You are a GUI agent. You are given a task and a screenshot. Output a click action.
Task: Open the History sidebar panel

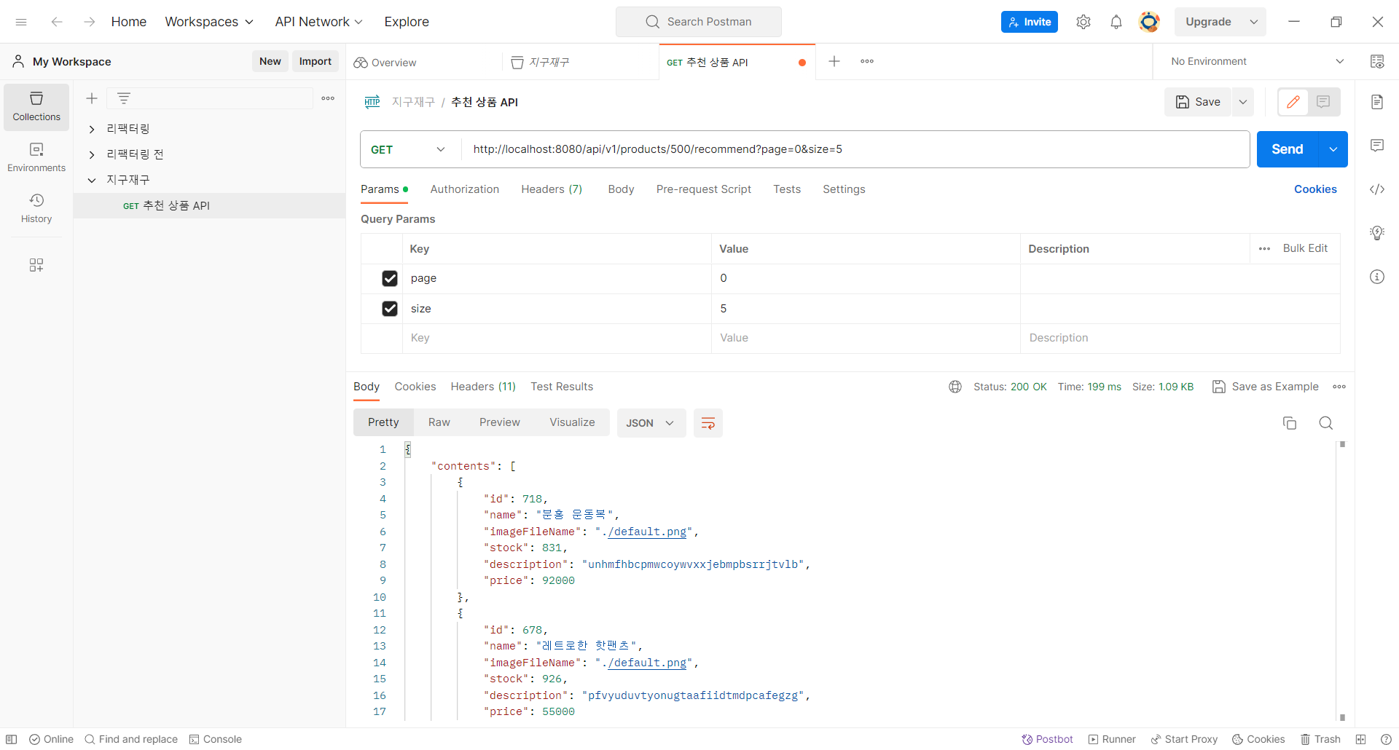[36, 208]
